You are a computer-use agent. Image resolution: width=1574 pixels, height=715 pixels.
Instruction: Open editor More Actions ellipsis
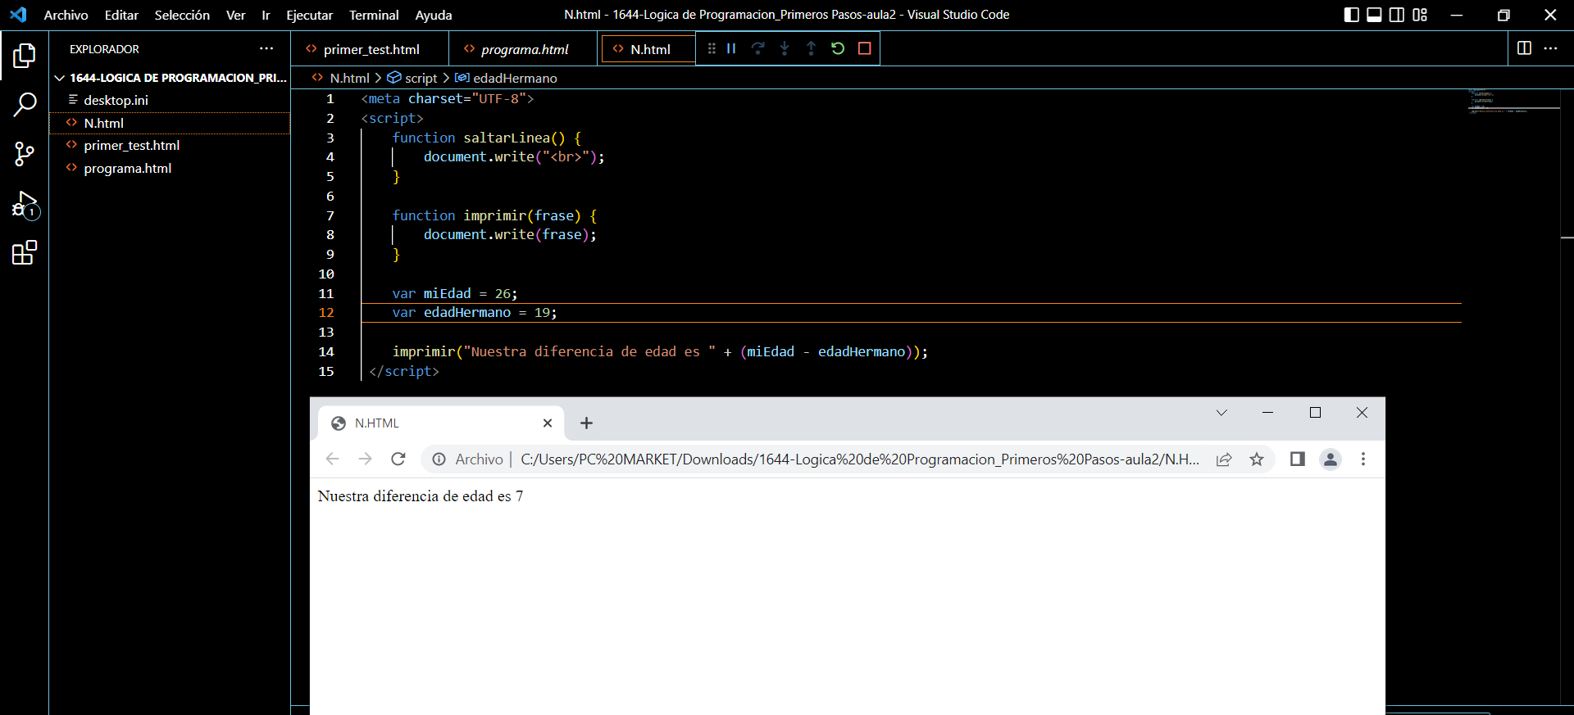[x=1550, y=48]
